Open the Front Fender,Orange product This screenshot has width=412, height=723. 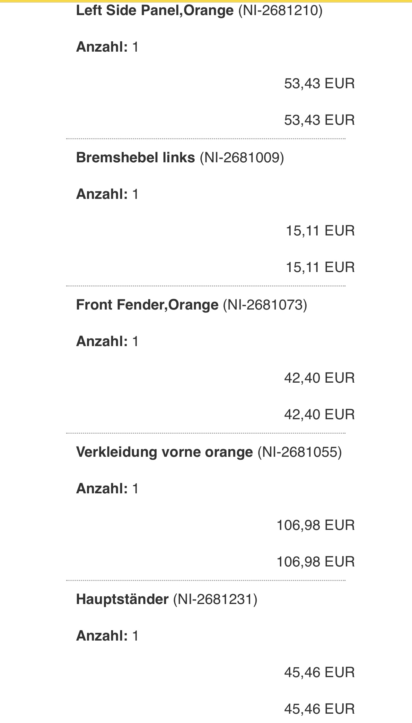click(147, 305)
